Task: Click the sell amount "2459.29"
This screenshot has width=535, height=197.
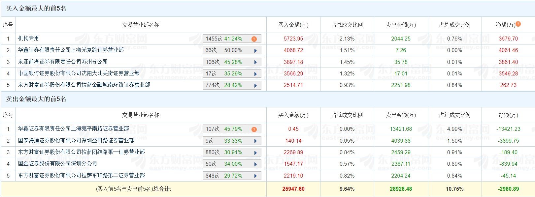Action: click(x=401, y=153)
